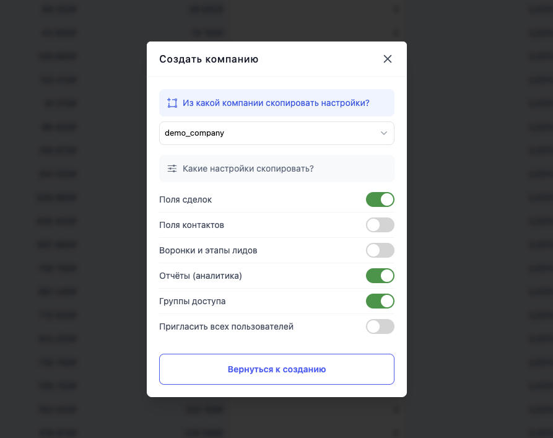Click the Отчёты (аналитика) label text

[x=200, y=276]
